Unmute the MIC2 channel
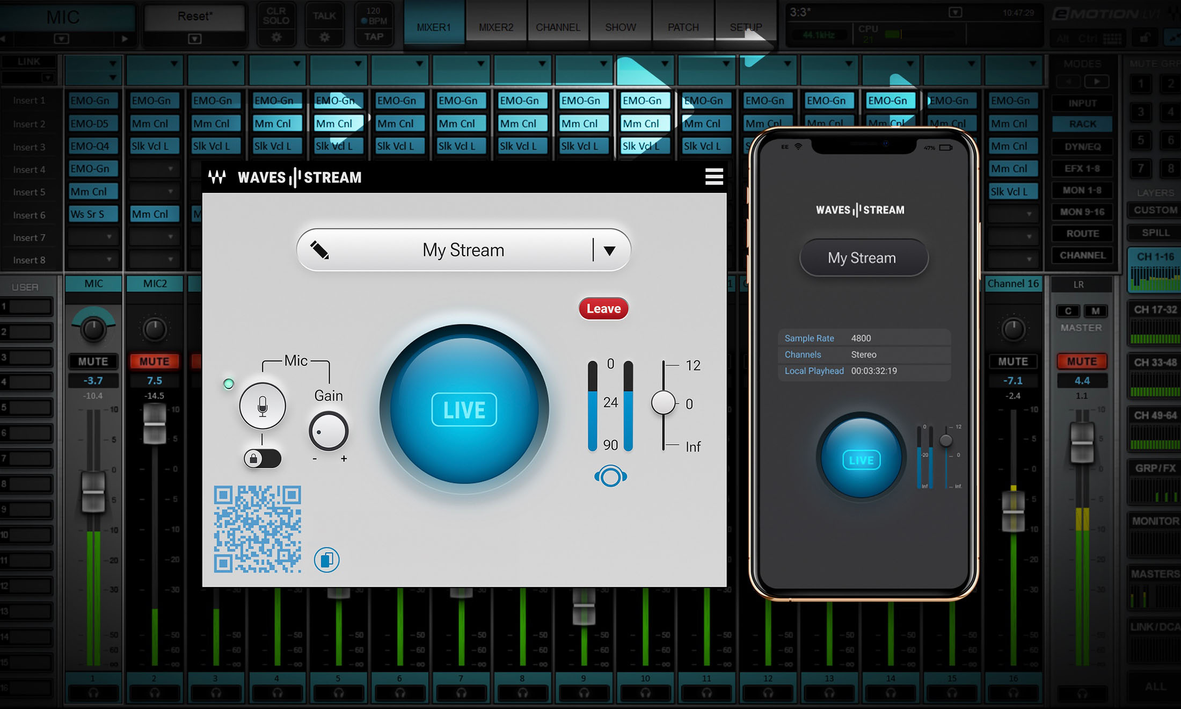 [154, 361]
